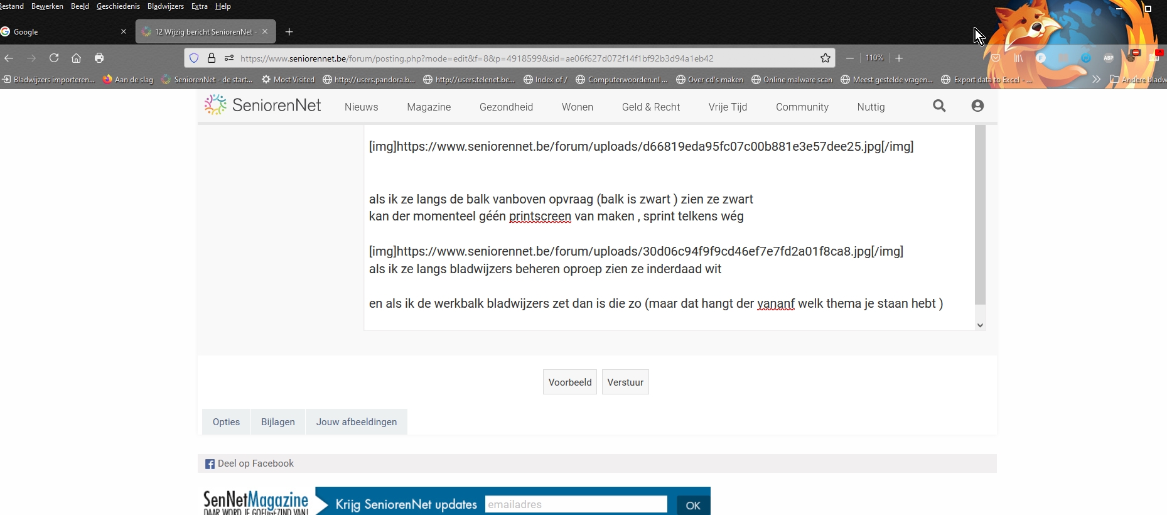
Task: Open the Computerwoorden.nl bookmark
Action: click(622, 80)
